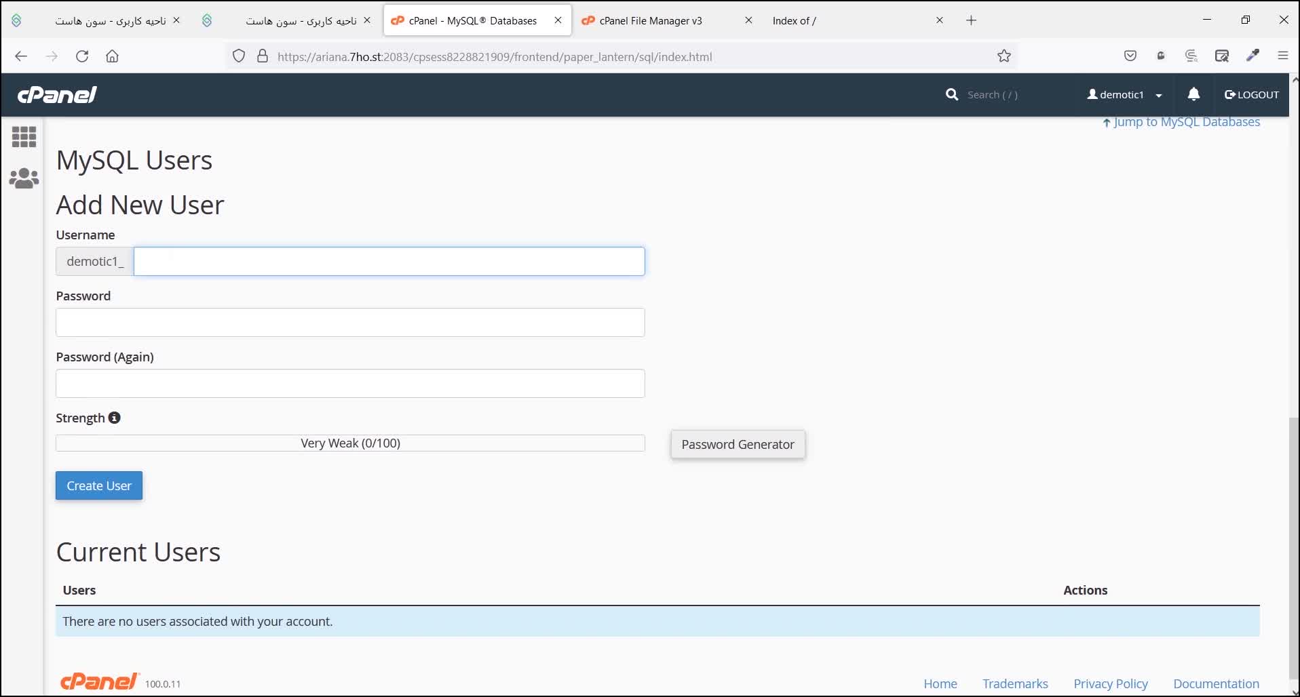Focus the Username input field
Image resolution: width=1300 pixels, height=697 pixels.
pos(389,262)
